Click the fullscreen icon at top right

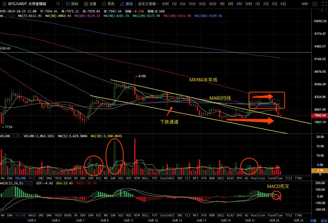[324, 4]
